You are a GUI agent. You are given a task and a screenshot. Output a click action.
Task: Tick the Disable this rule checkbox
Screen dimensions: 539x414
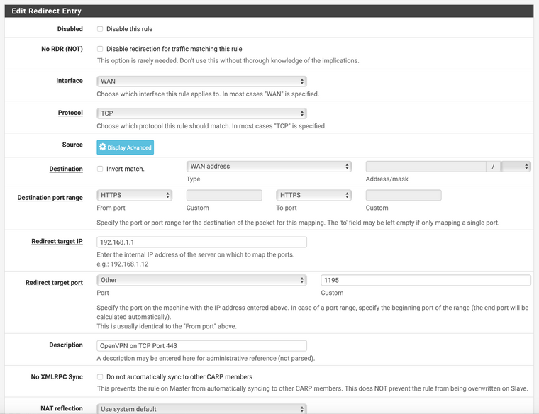coord(100,29)
